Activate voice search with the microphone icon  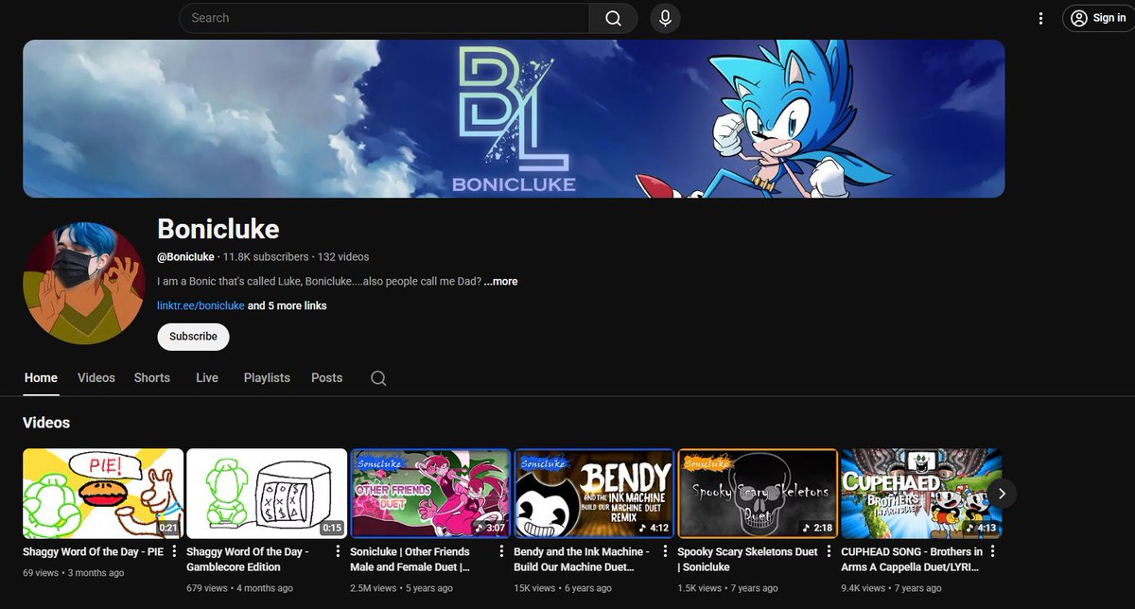point(664,18)
